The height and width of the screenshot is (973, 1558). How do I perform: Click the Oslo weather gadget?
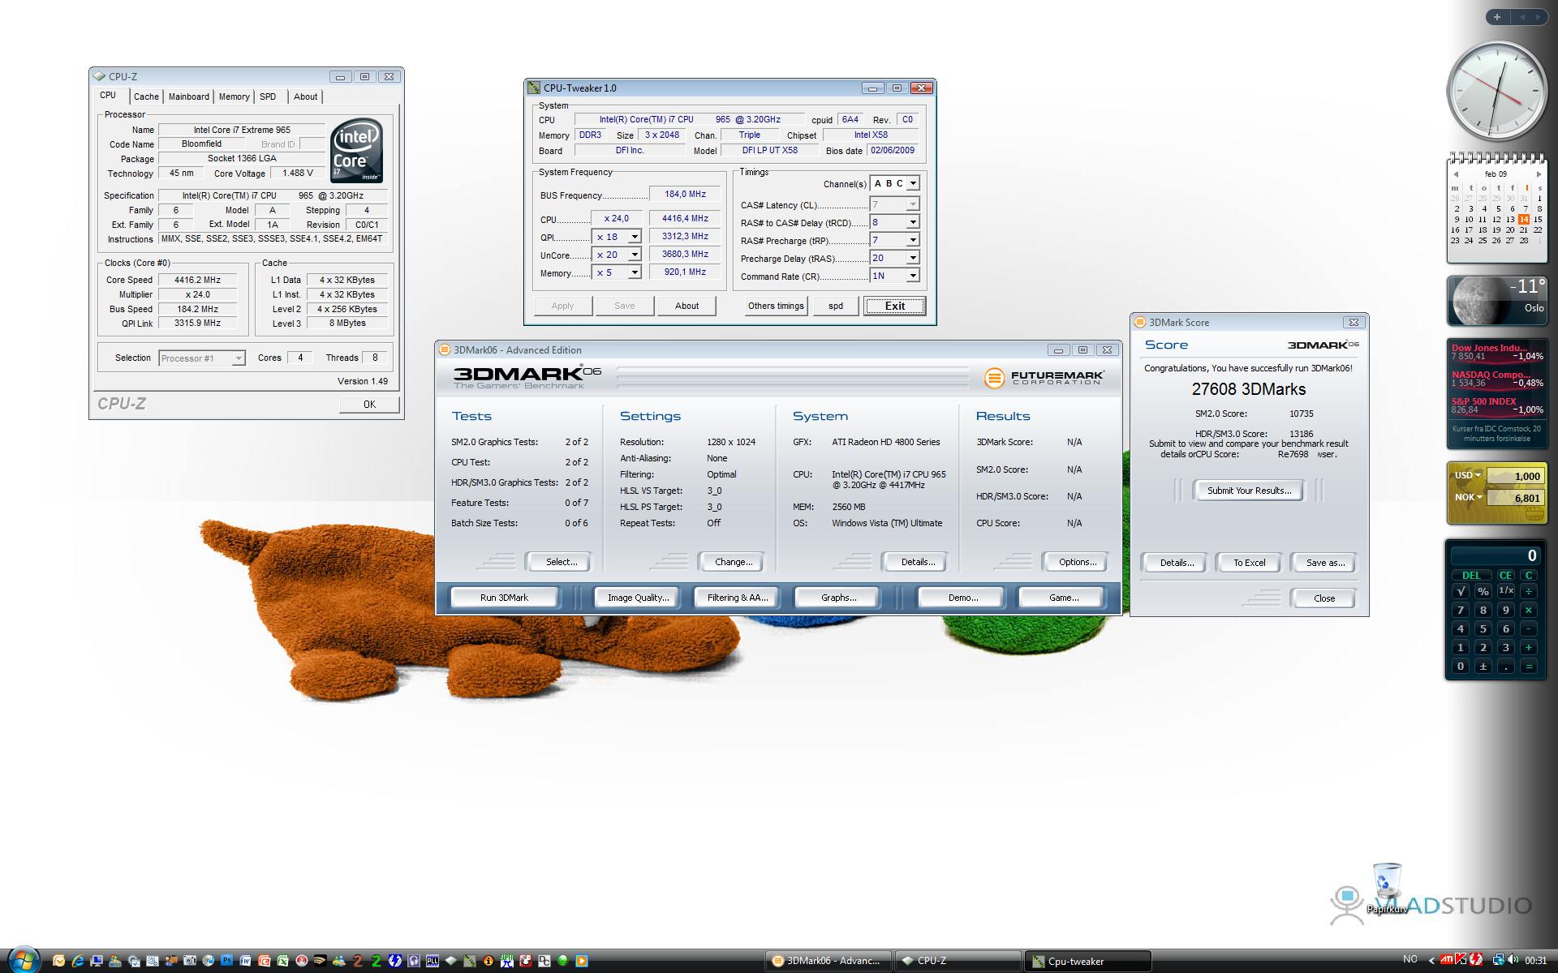click(1496, 300)
